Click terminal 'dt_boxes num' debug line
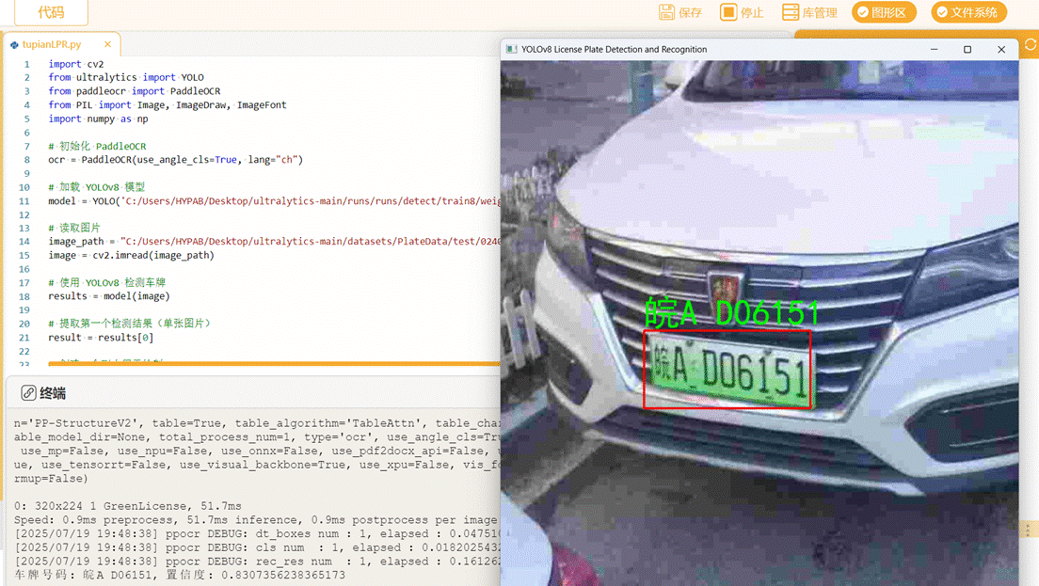Image resolution: width=1039 pixels, height=586 pixels. pyautogui.click(x=257, y=533)
